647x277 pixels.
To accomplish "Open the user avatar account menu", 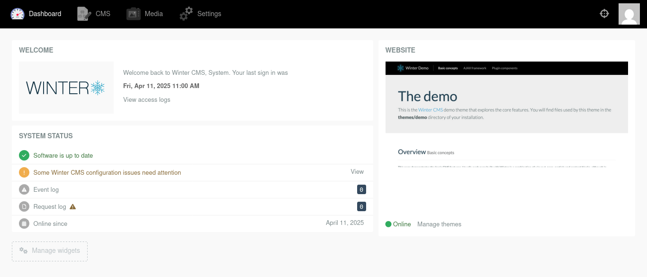I will point(629,14).
